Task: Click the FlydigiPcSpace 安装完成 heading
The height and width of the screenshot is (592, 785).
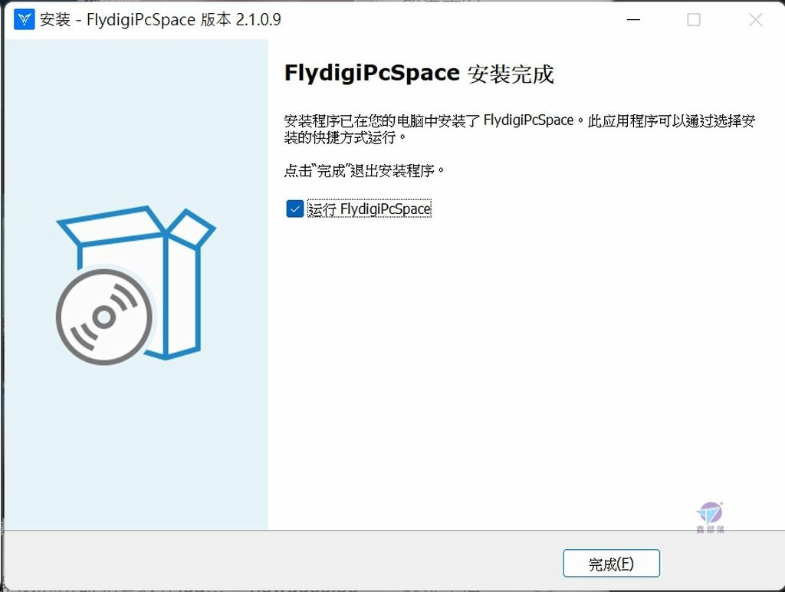Action: [x=419, y=74]
